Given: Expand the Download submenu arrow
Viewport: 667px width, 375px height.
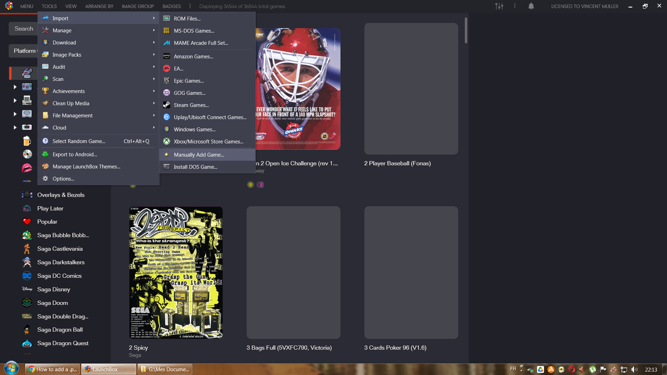Looking at the screenshot, I should pos(154,42).
